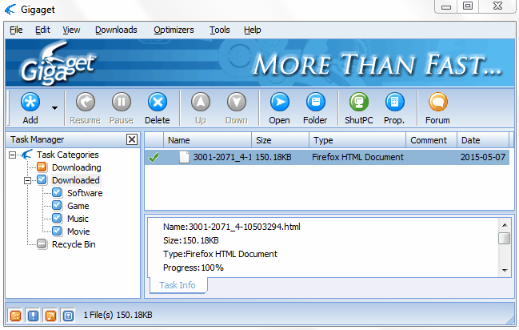
Task: Open the Tools menu
Action: coord(219,30)
